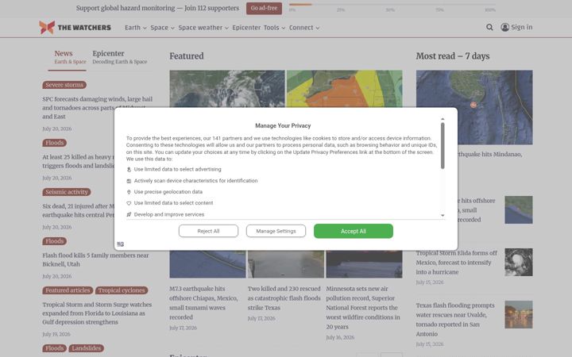
Task: Select the Severe storms category tag
Action: coord(64,85)
